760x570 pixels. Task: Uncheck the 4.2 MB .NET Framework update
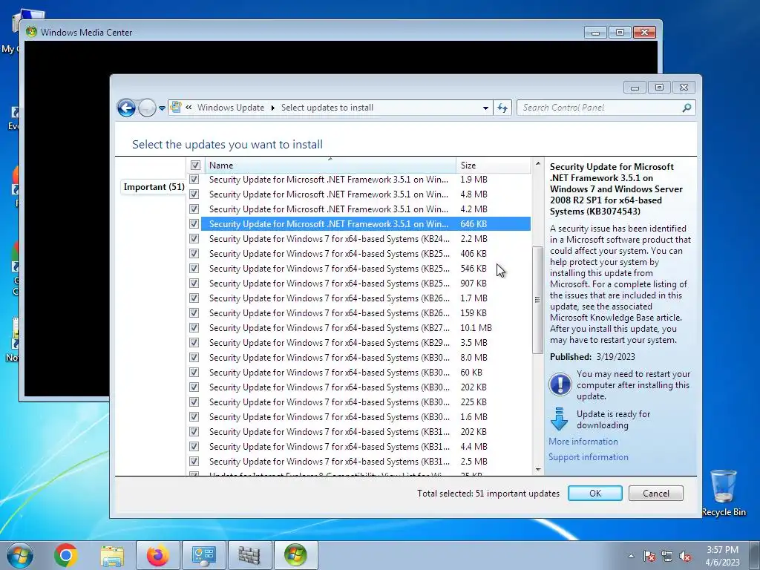194,209
